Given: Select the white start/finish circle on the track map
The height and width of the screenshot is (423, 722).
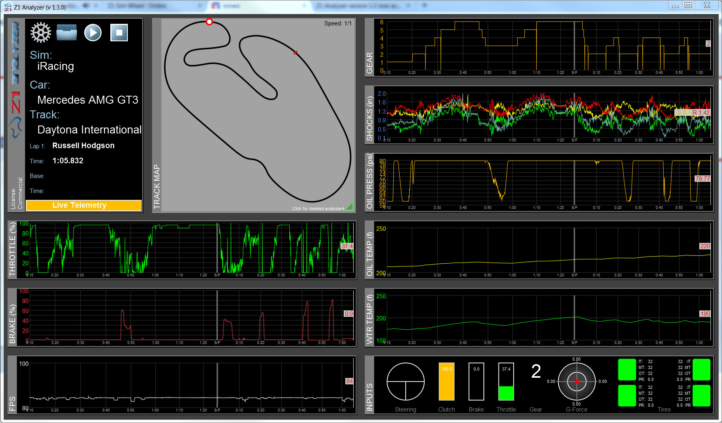Looking at the screenshot, I should [209, 22].
